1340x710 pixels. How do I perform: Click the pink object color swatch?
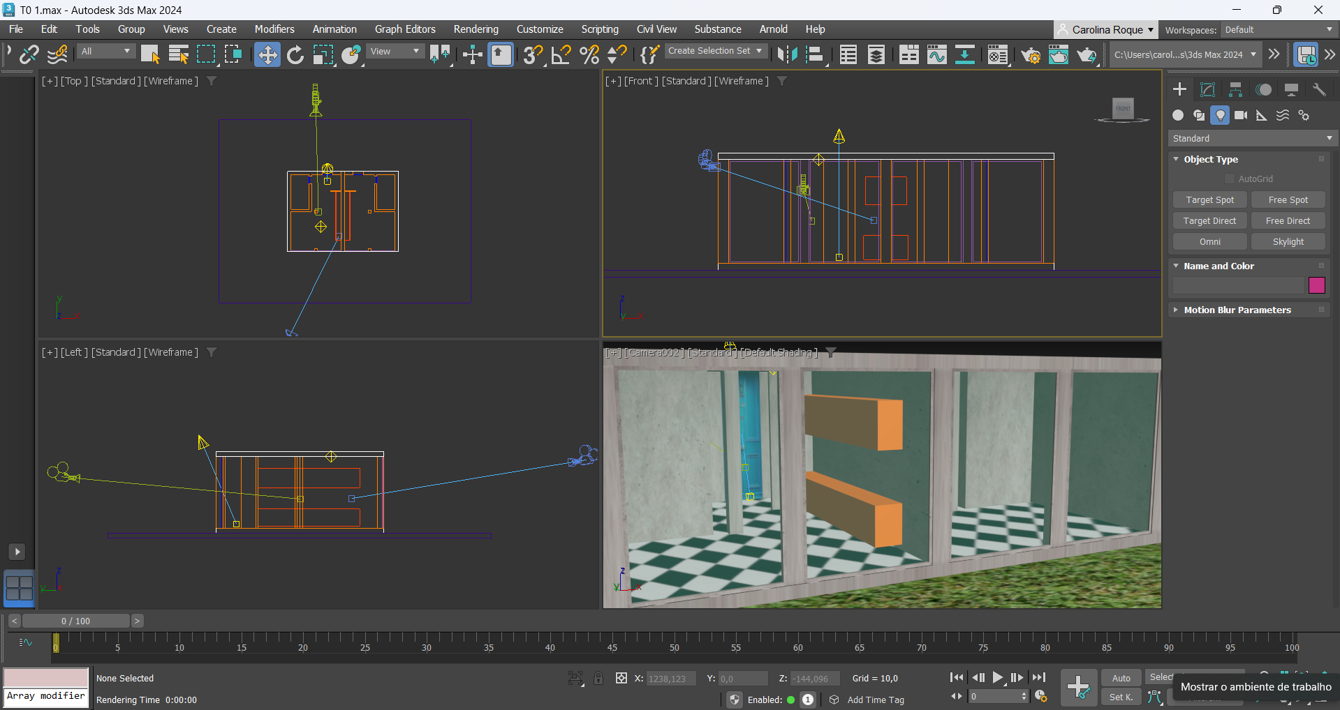[x=1317, y=285]
